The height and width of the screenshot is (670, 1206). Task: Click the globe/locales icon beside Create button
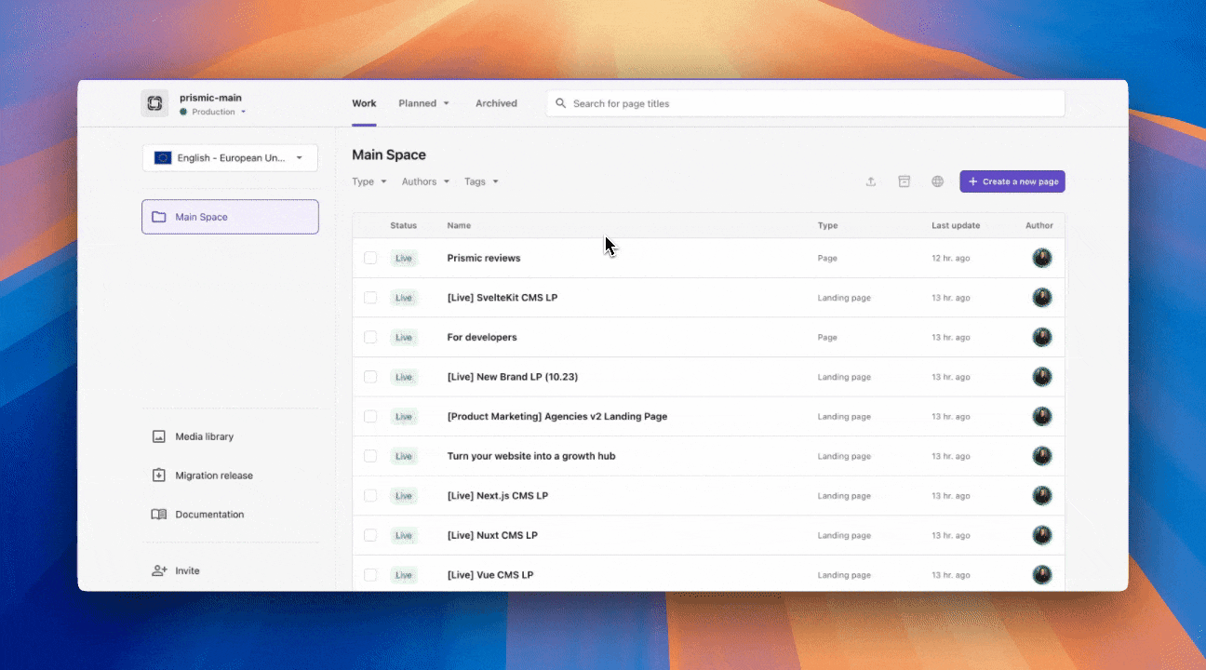937,181
